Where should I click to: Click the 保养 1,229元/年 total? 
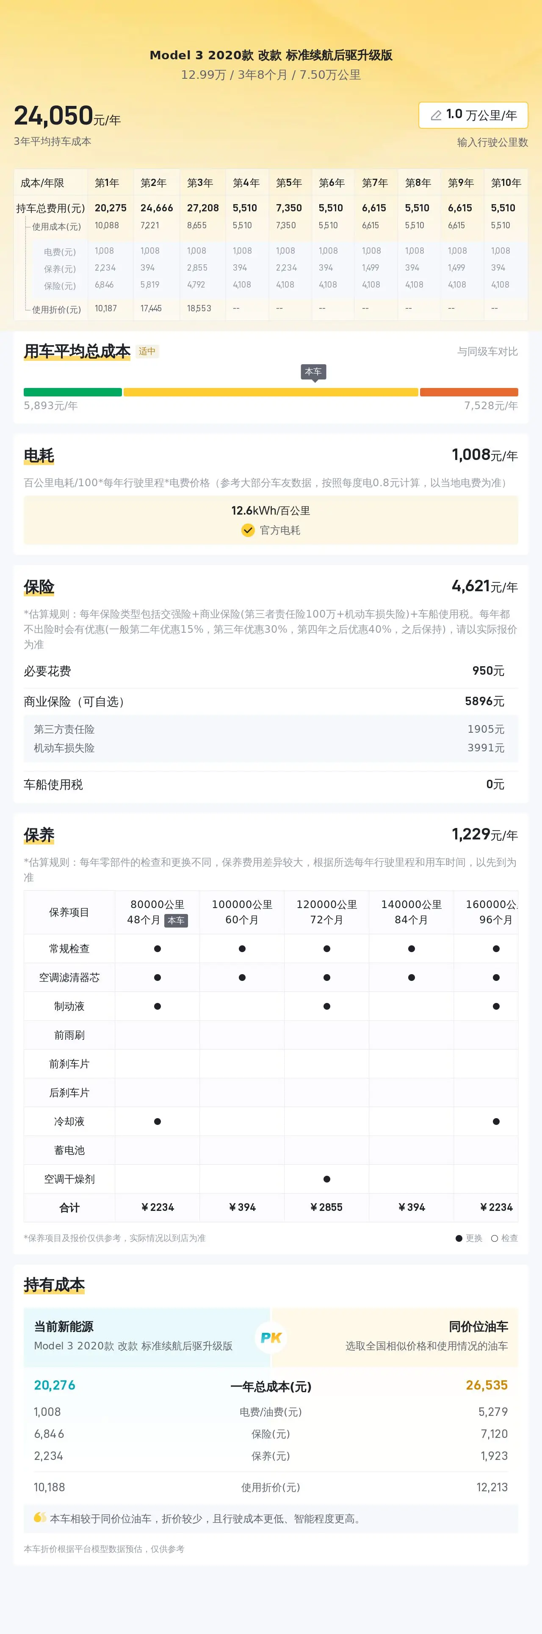pos(485,834)
